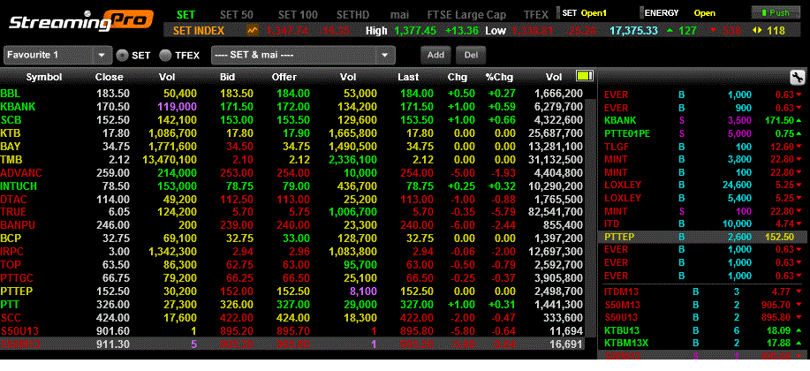The height and width of the screenshot is (371, 810).
Task: Click the Close column header
Action: [110, 77]
